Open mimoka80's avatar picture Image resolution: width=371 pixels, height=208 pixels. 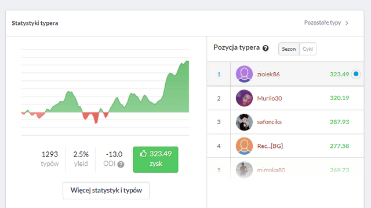pos(244,170)
